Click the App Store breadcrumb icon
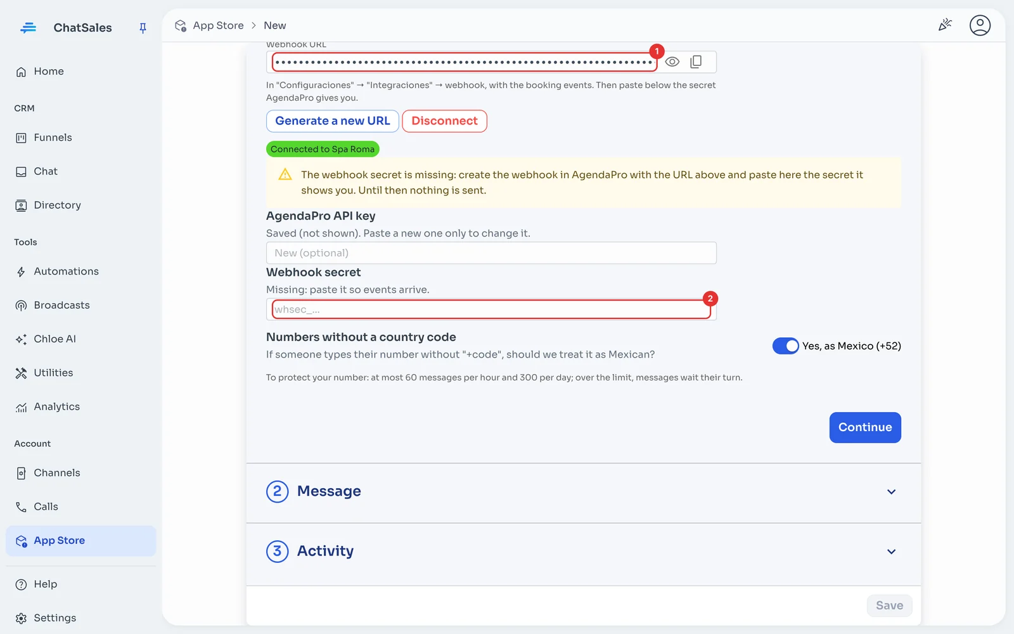Screen dimensions: 1014x634 pos(181,25)
